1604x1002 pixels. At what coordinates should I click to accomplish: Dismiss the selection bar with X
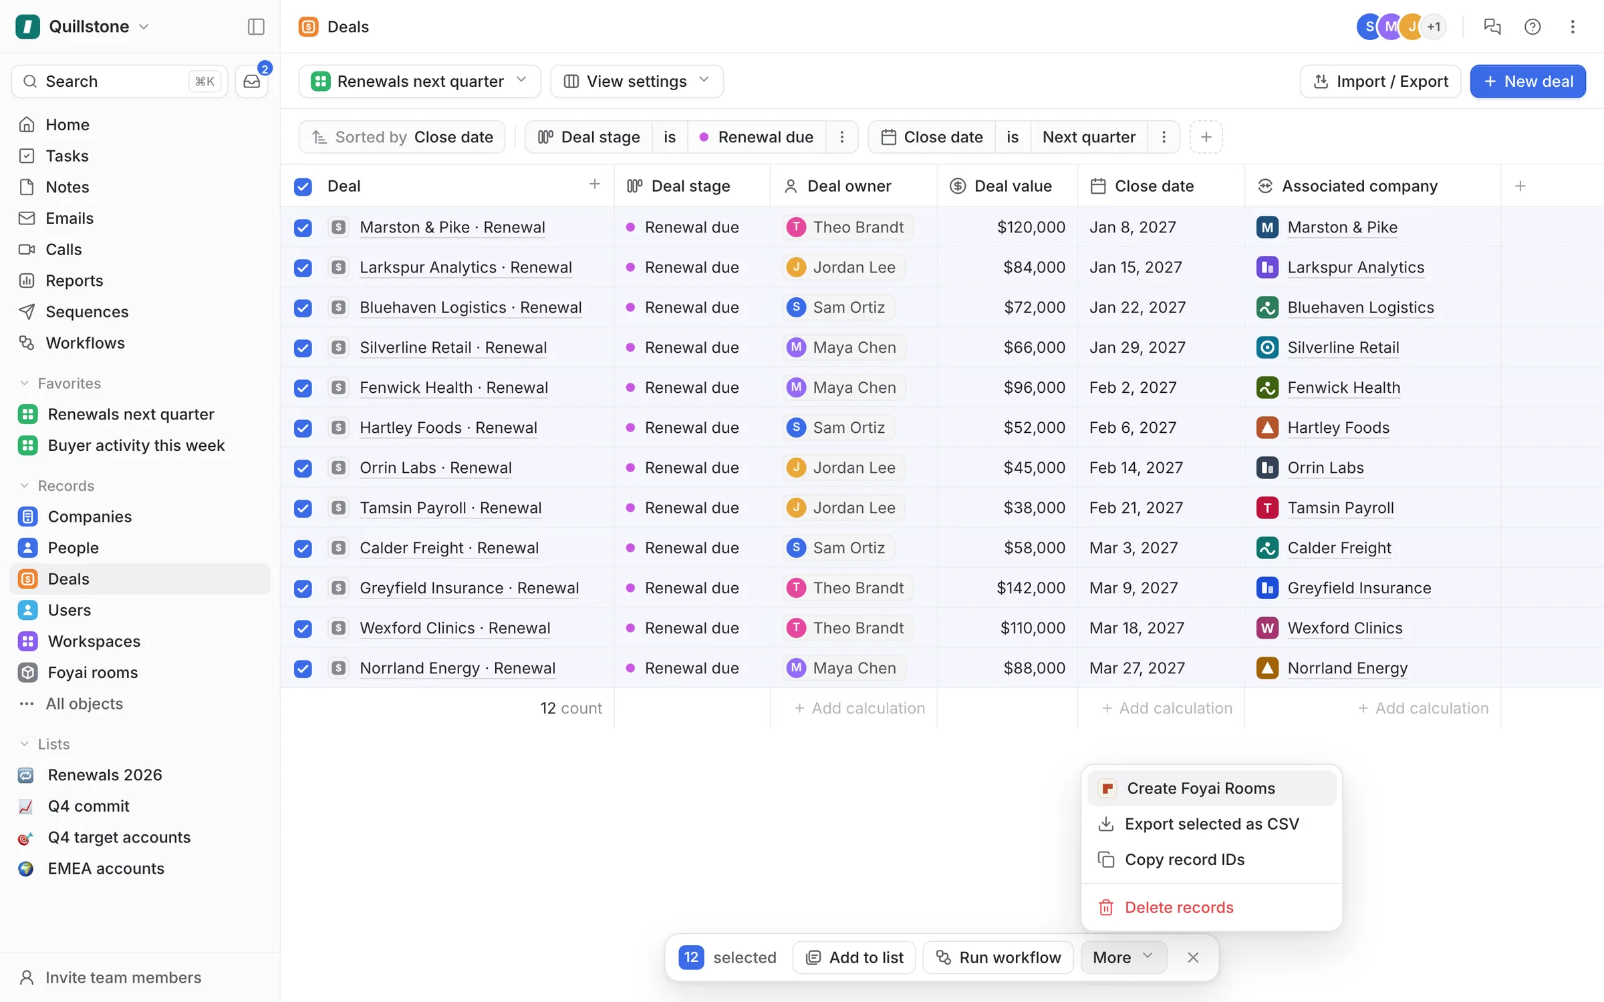pos(1193,957)
